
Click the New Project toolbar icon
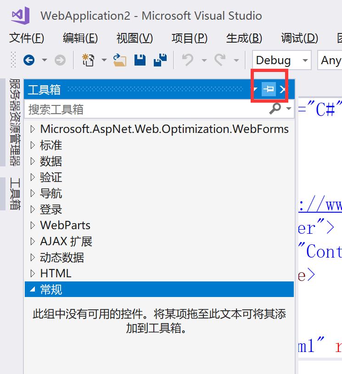tap(88, 60)
